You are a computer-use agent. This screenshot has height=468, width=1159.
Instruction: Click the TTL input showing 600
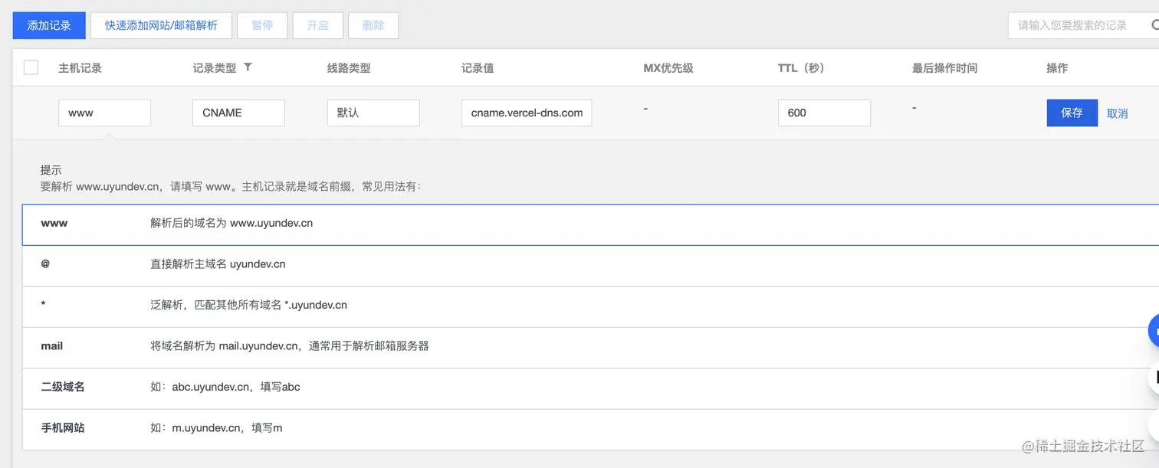pyautogui.click(x=824, y=113)
